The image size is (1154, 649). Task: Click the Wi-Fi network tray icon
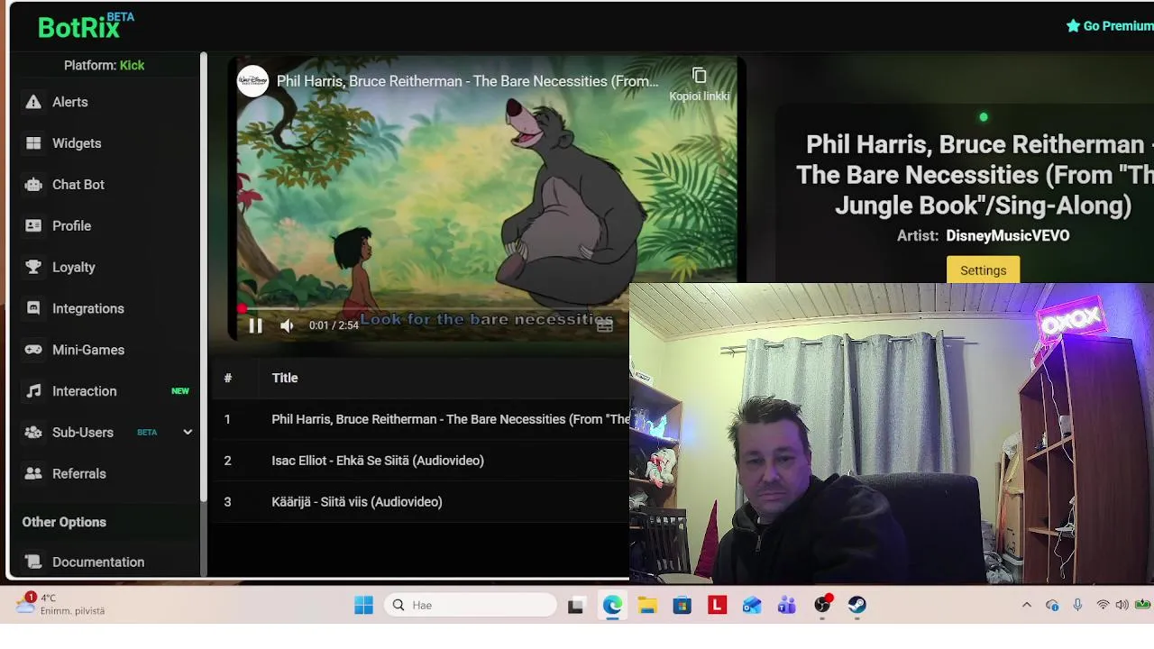[1103, 605]
